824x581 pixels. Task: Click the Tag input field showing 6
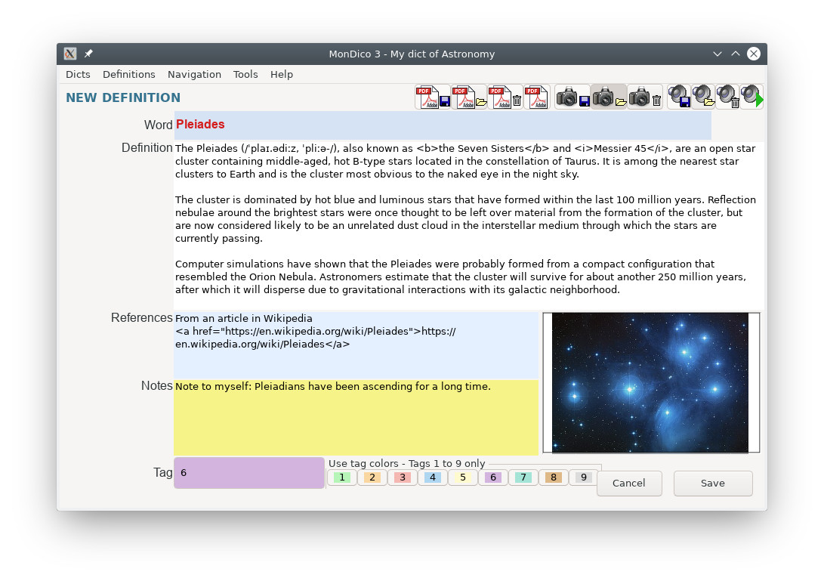249,473
